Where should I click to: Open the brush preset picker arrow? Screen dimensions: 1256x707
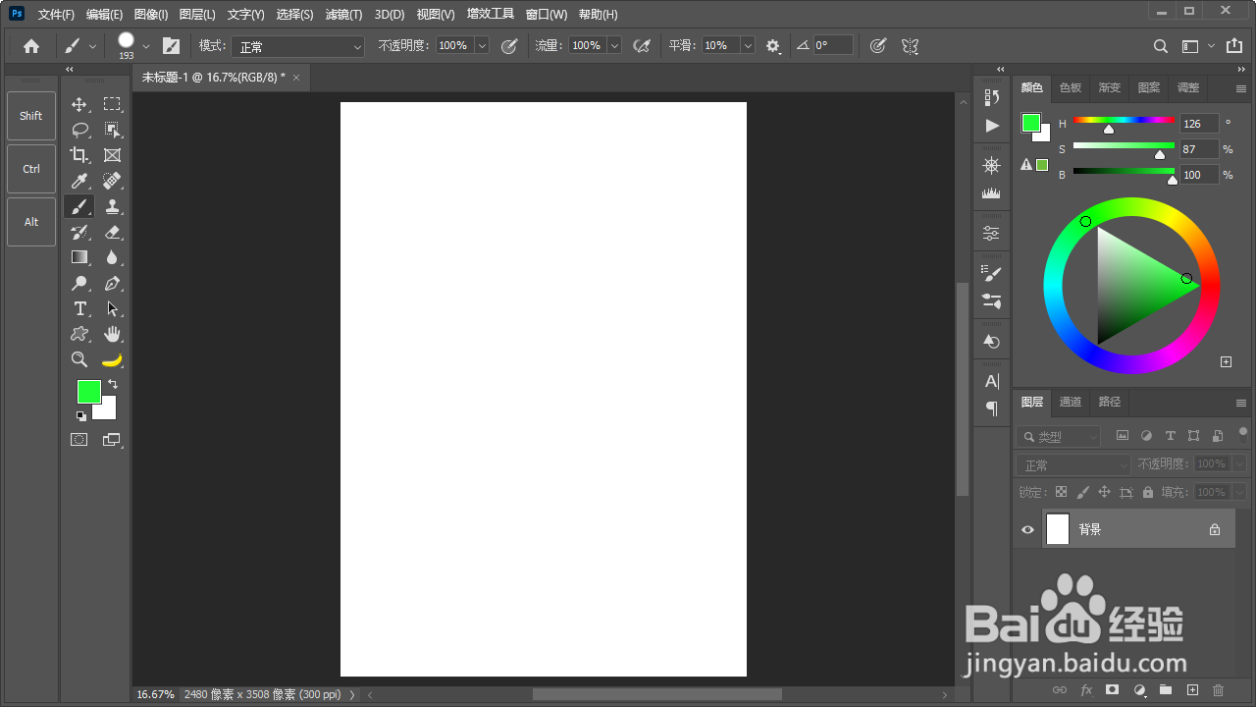146,45
